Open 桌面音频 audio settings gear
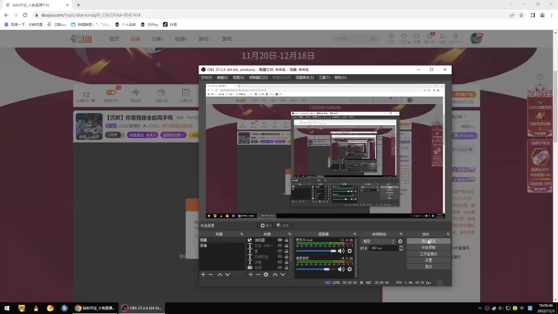The width and height of the screenshot is (558, 314). click(349, 269)
